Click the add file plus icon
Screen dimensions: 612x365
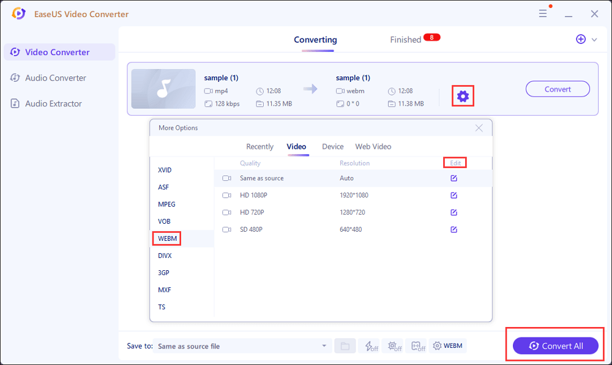[x=581, y=39]
